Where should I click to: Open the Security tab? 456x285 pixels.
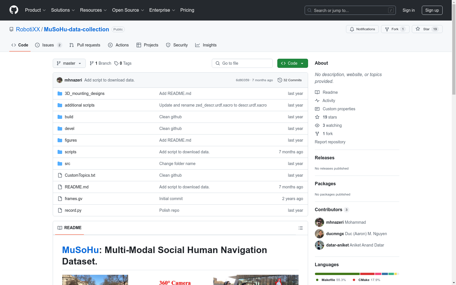177,45
